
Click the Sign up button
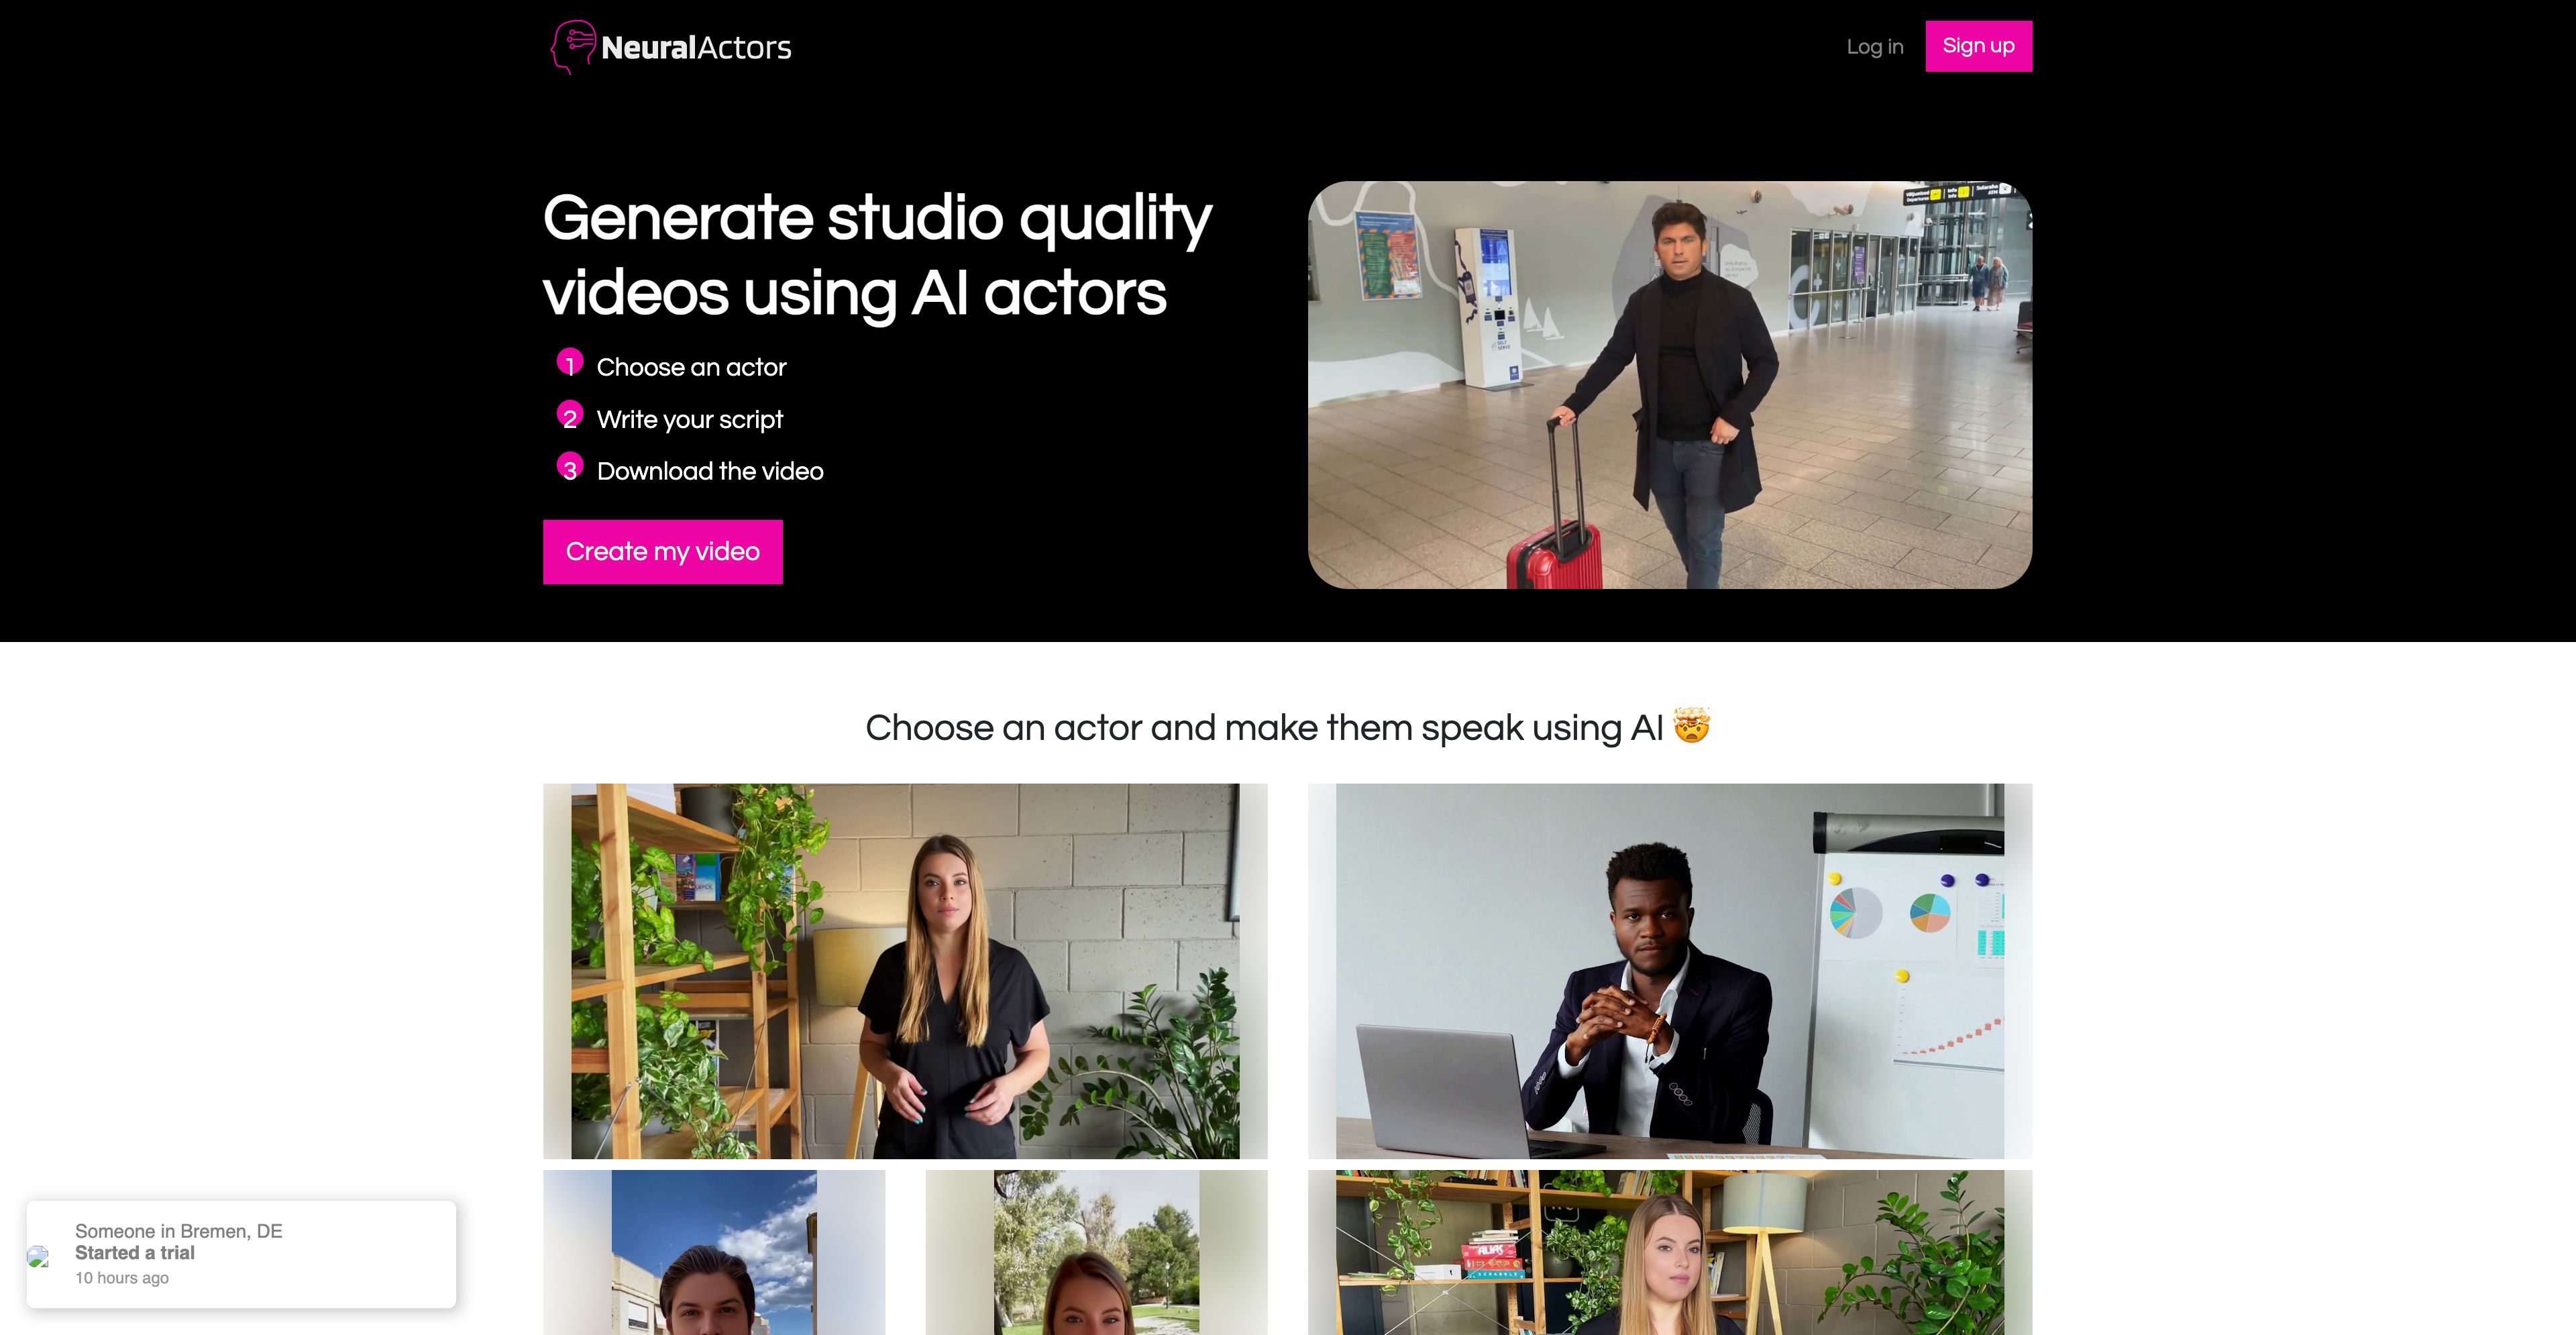[x=1978, y=46]
